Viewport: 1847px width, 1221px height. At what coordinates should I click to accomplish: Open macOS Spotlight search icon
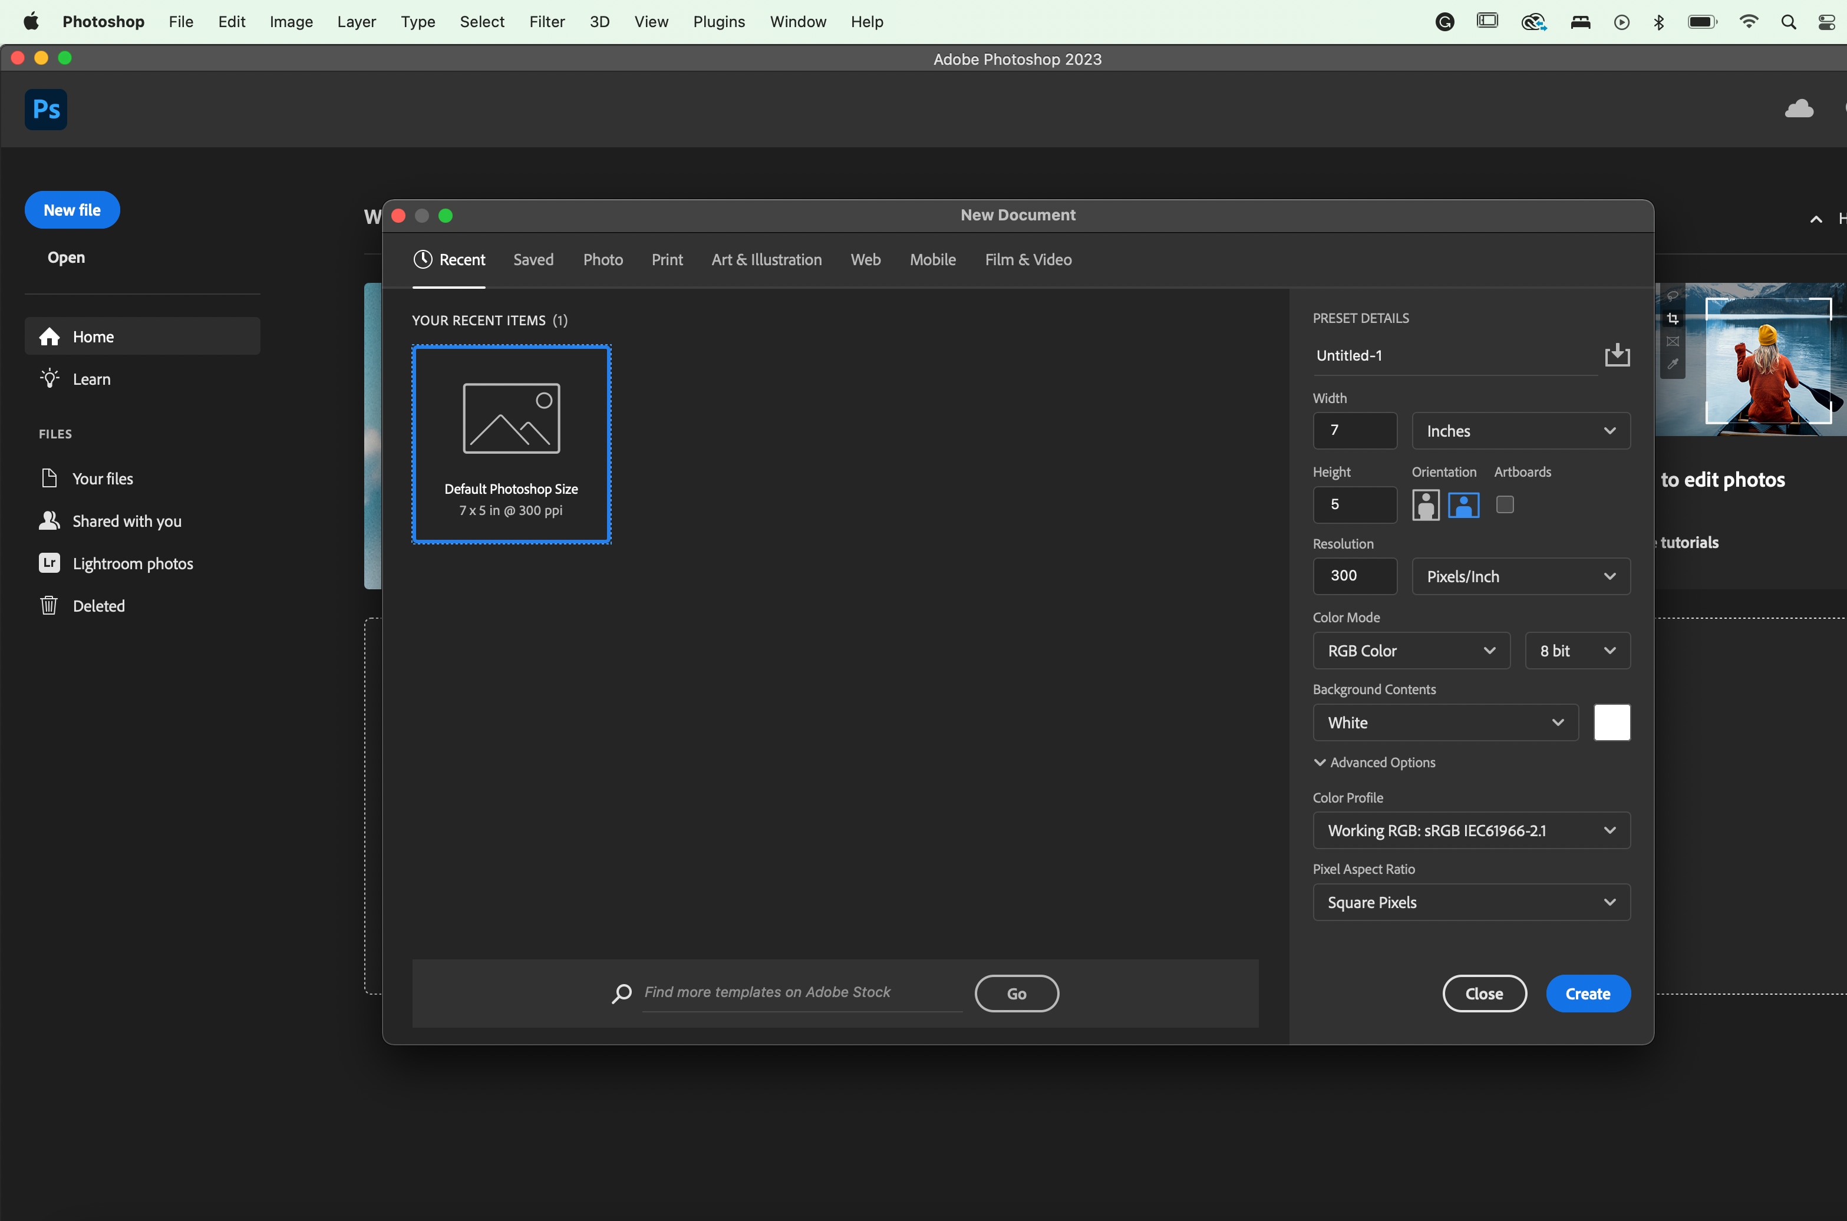point(1788,22)
